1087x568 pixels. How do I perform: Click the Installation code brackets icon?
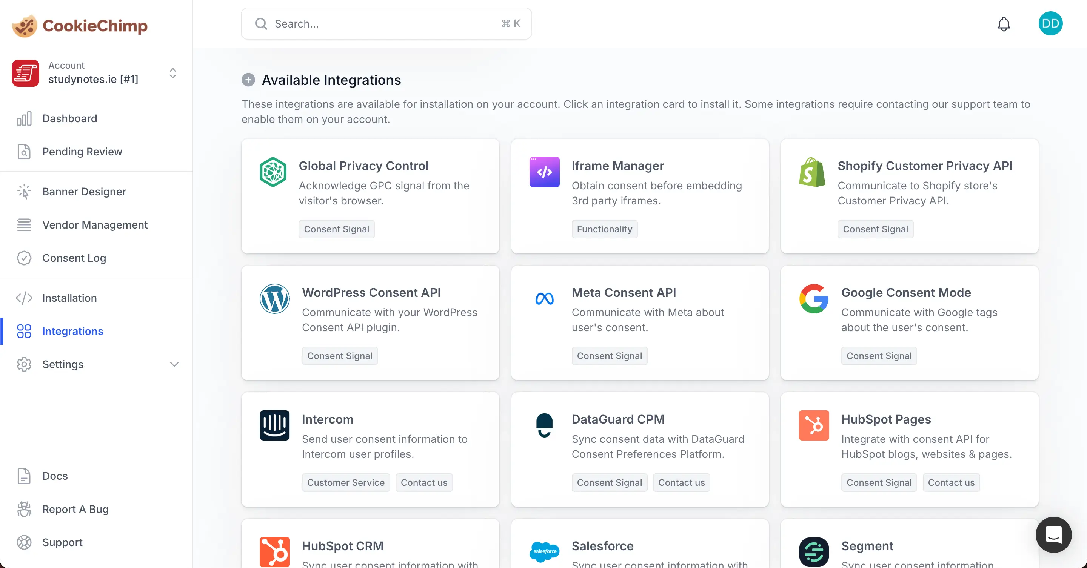pyautogui.click(x=24, y=298)
